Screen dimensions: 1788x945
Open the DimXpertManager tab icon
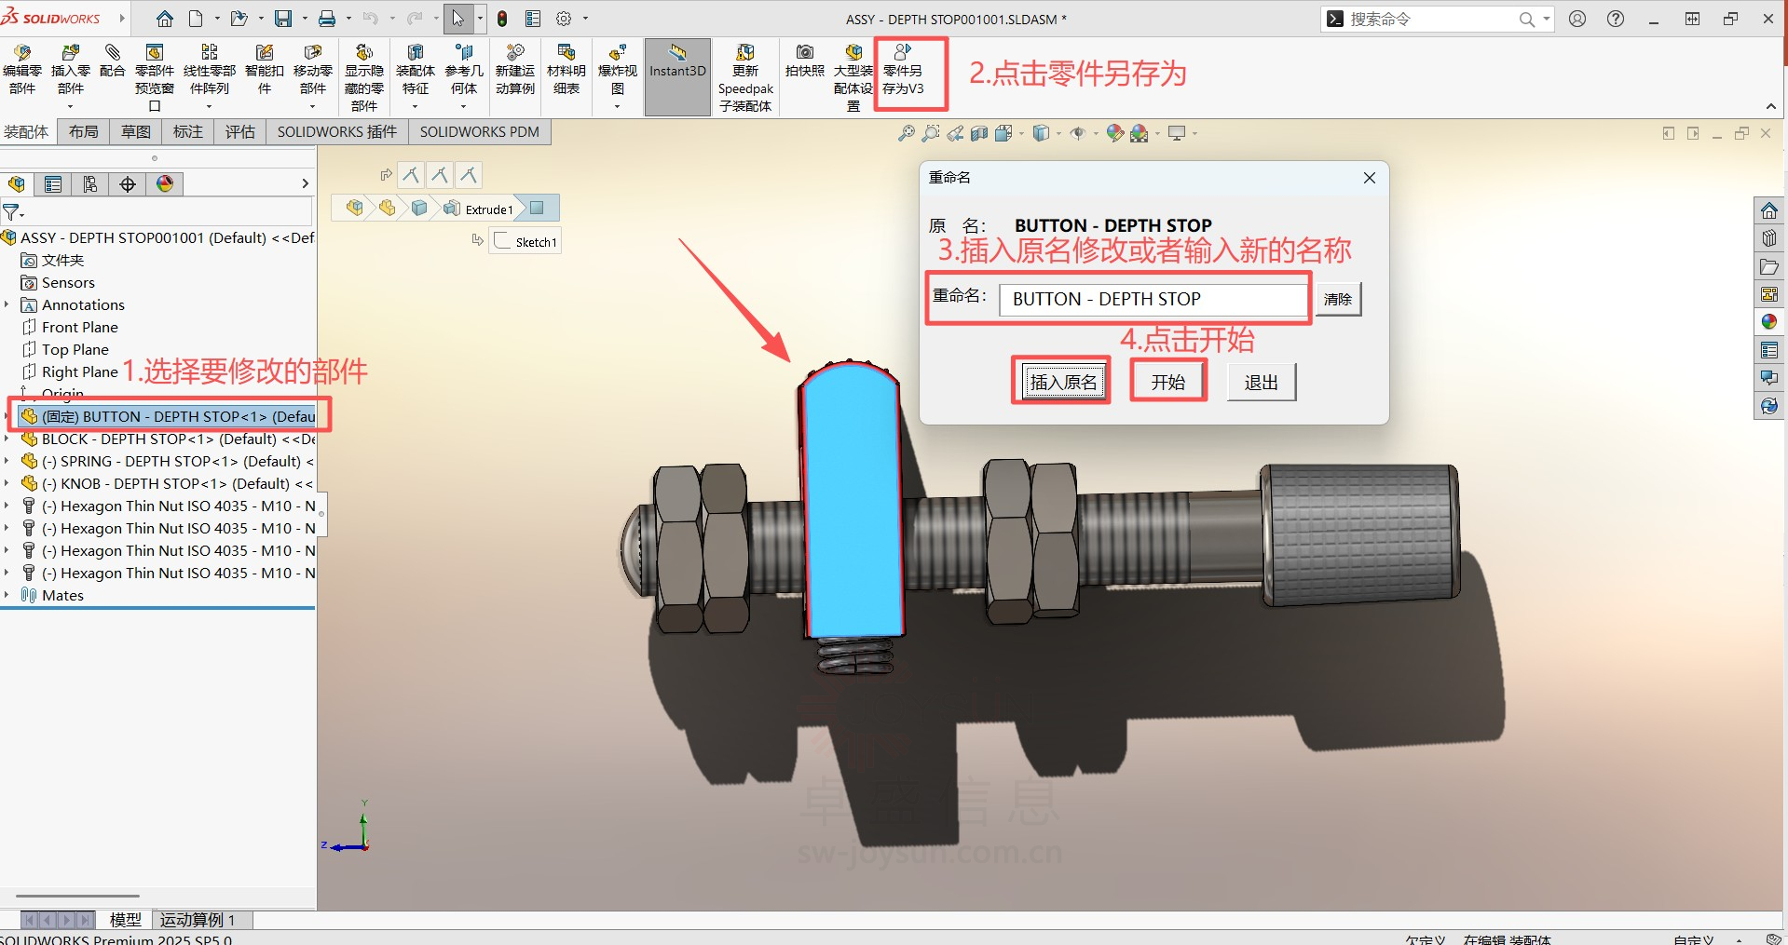coord(128,183)
